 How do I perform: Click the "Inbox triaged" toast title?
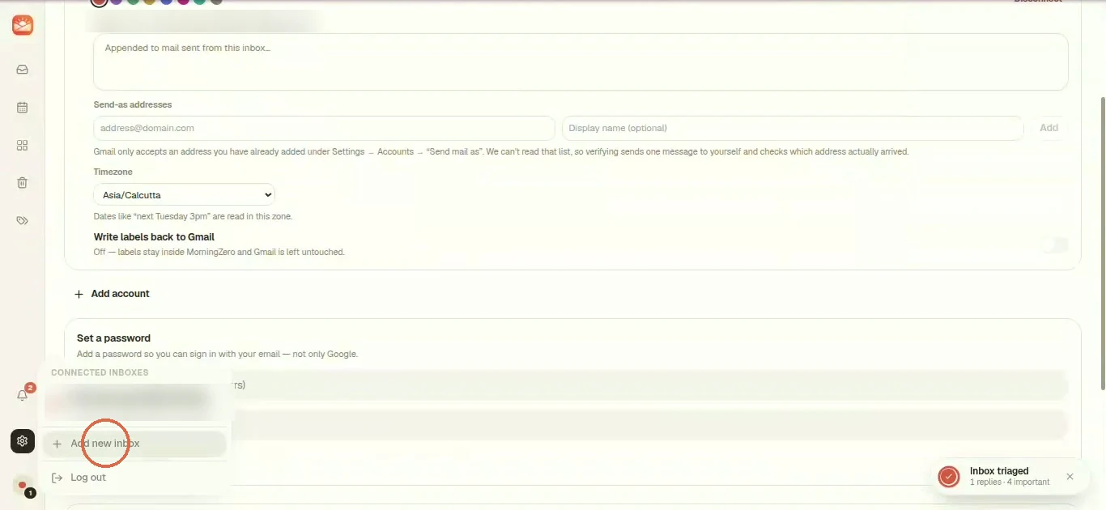point(999,471)
